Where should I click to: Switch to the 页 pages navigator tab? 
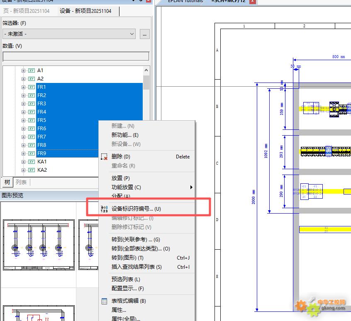26,11
